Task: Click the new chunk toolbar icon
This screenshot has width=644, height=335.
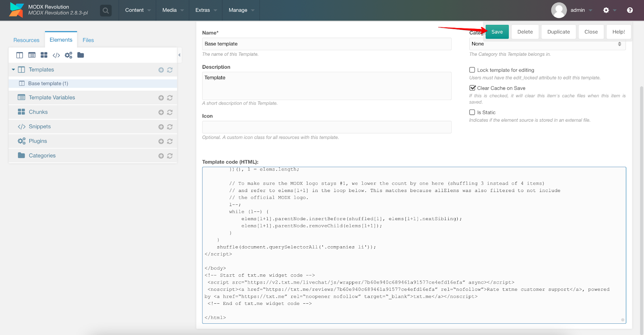Action: (x=44, y=55)
